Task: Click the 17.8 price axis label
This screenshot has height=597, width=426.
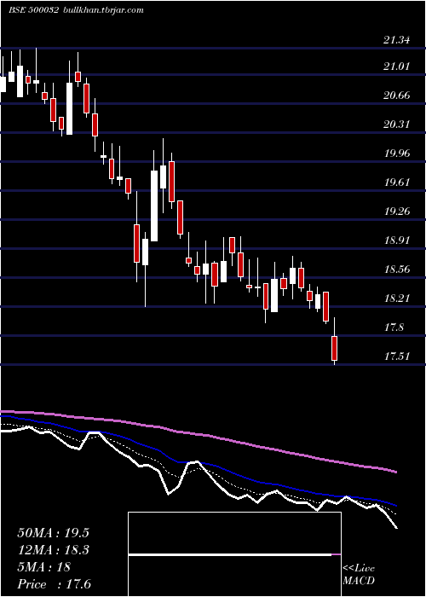Action: (394, 327)
